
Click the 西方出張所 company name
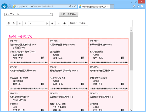tap(55, 52)
